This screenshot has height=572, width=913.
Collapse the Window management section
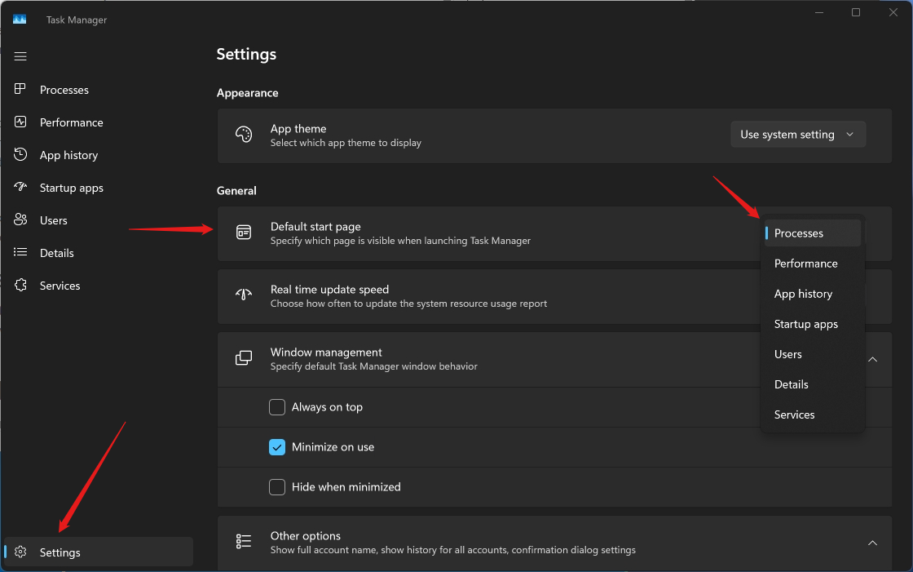pos(872,359)
